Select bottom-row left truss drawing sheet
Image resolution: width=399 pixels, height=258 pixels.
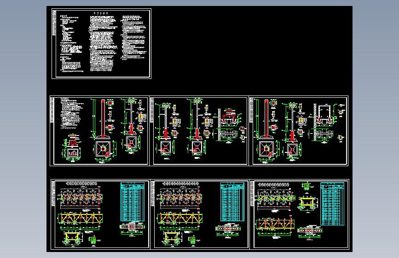click(100, 214)
